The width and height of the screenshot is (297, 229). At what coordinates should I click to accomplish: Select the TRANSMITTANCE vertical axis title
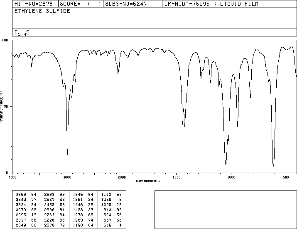click(x=1, y=107)
